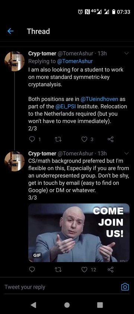This screenshot has height=314, width=134.
Task: Reply to the 3/3 tweet via bubble icon
Action: pyautogui.click(x=32, y=270)
